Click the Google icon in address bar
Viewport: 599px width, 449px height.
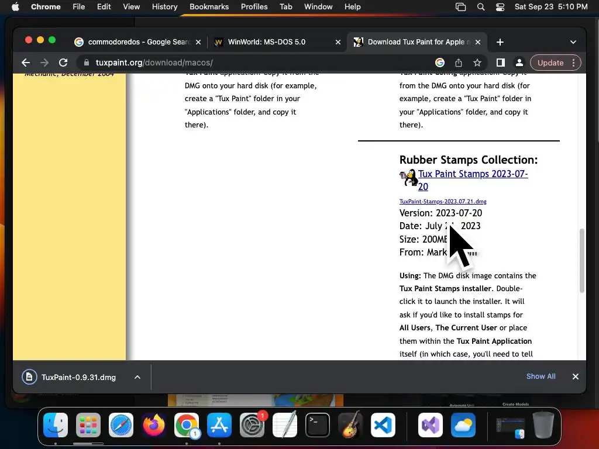[x=440, y=63]
